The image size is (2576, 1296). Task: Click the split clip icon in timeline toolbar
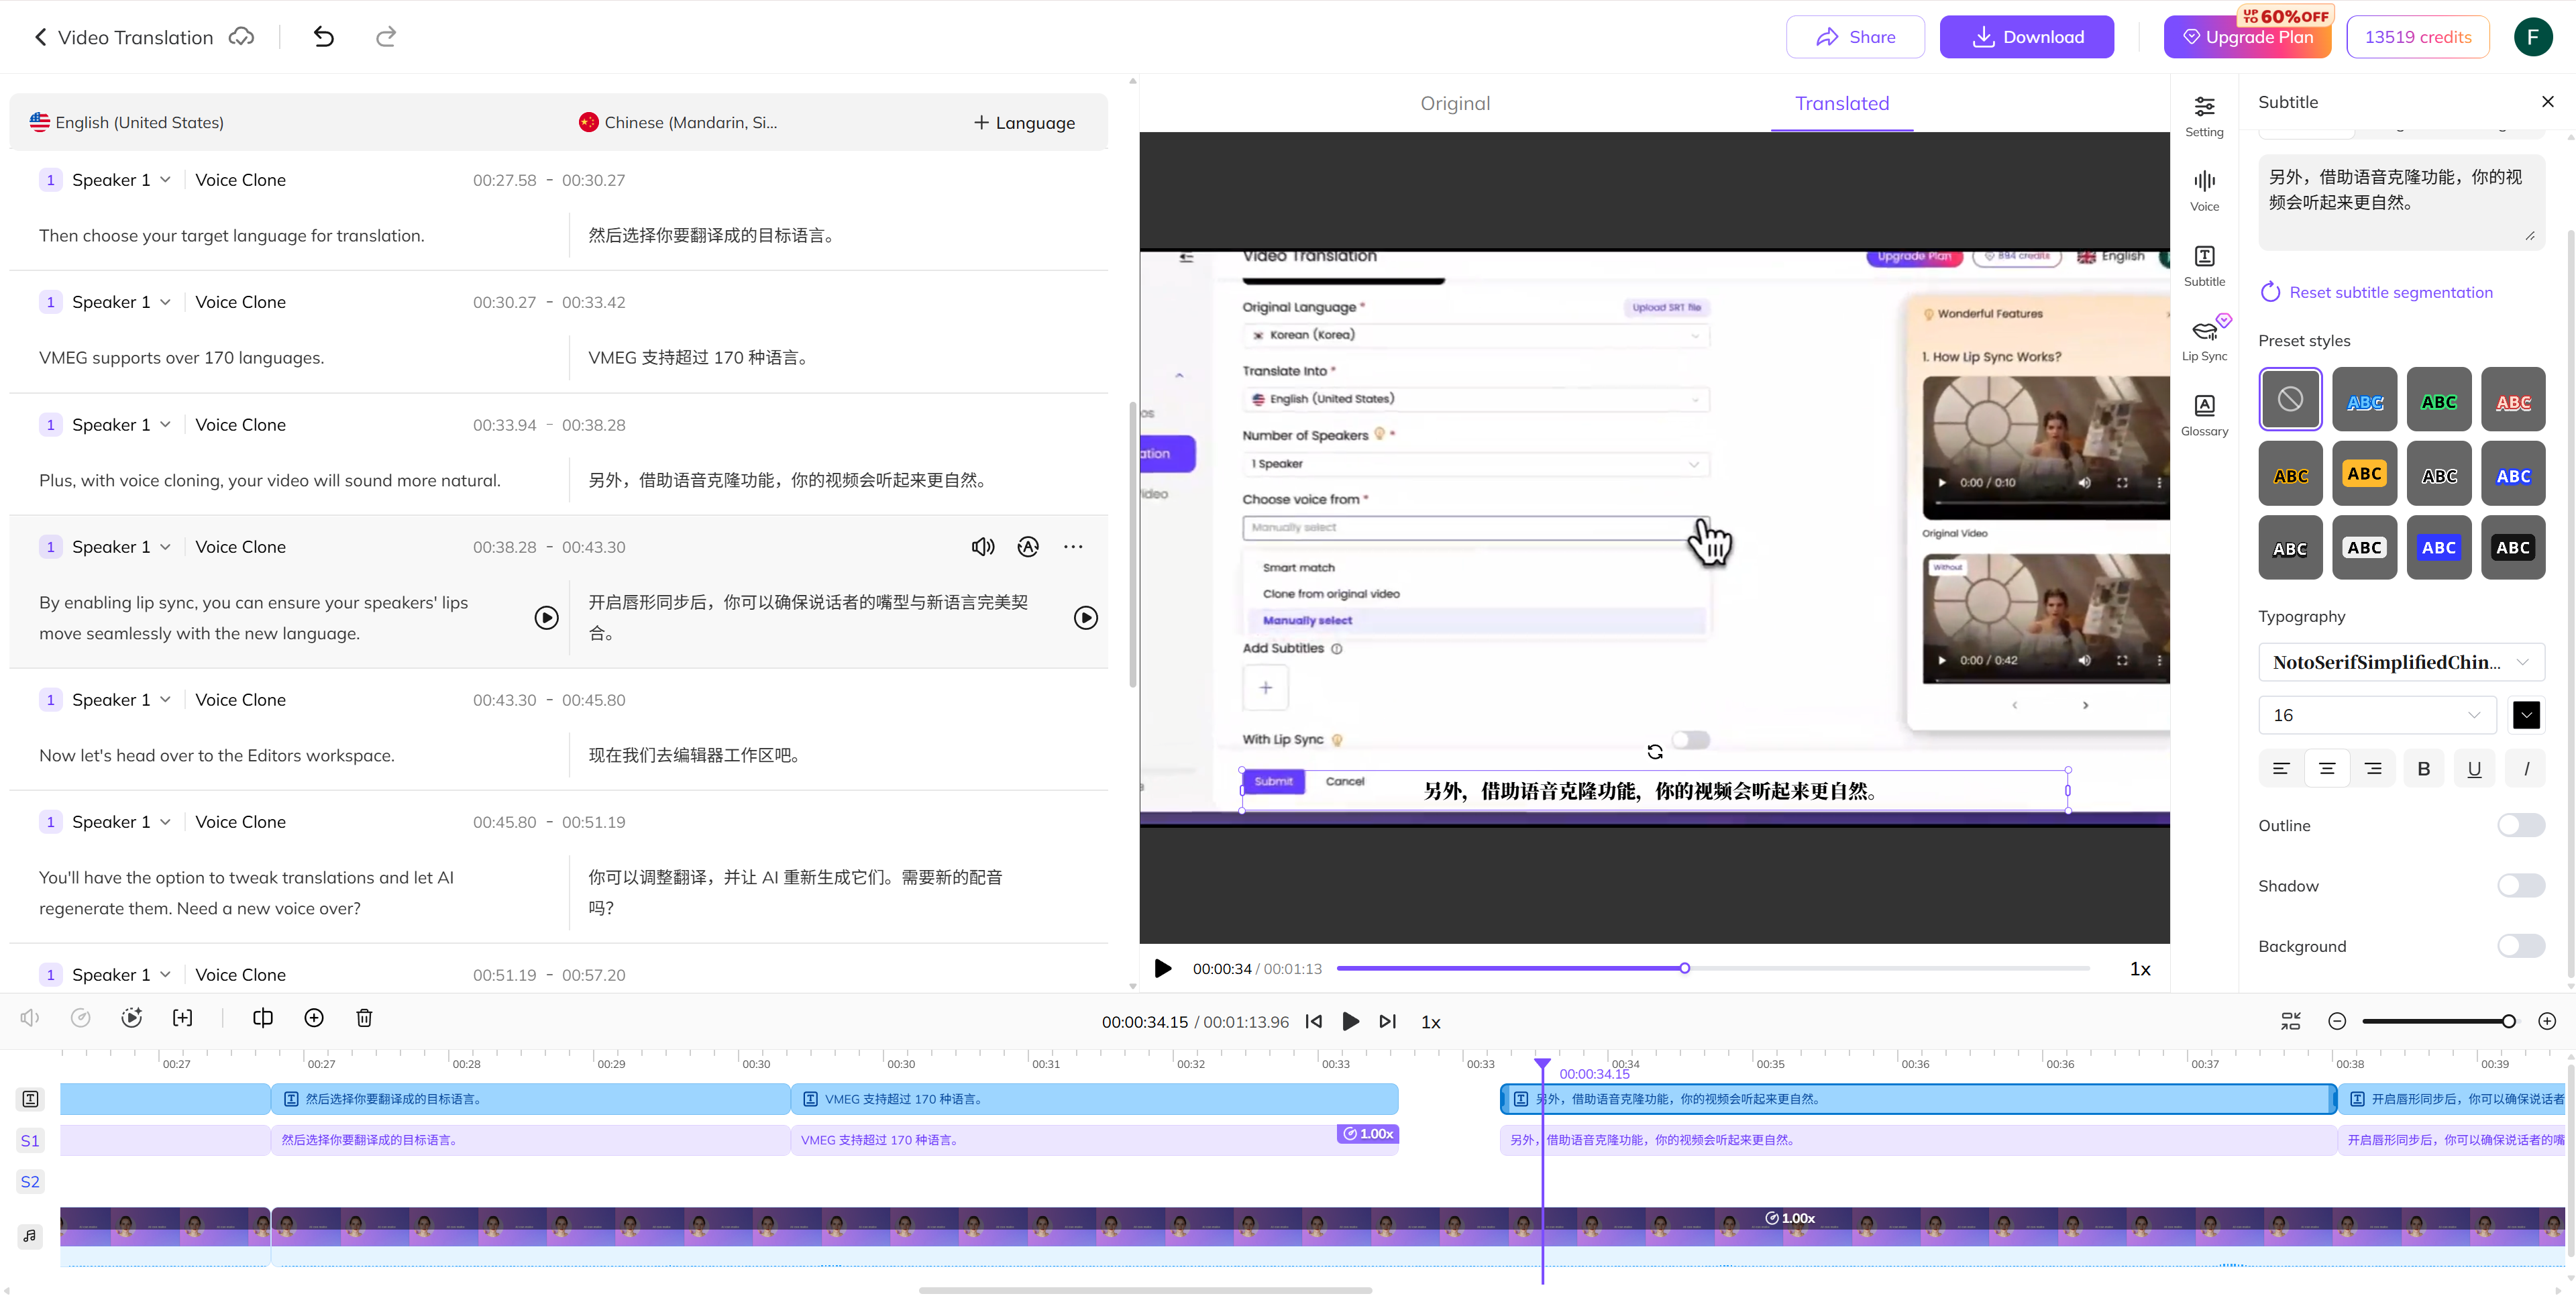[x=262, y=1017]
